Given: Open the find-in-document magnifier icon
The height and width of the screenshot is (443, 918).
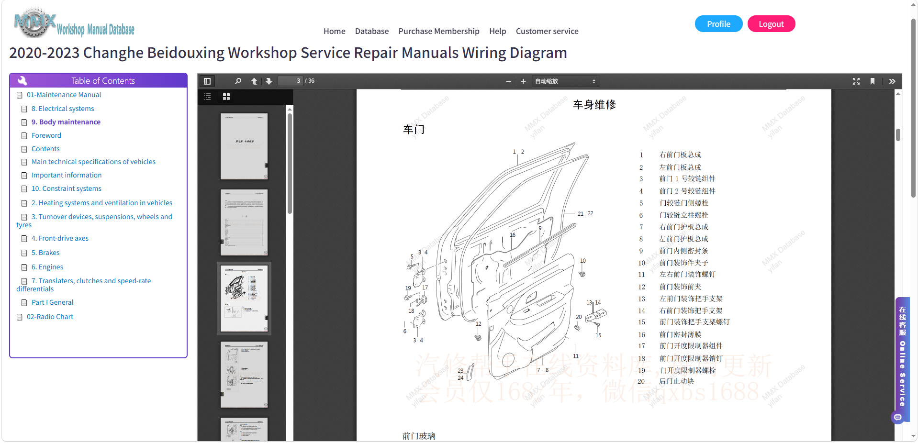Looking at the screenshot, I should click(238, 81).
